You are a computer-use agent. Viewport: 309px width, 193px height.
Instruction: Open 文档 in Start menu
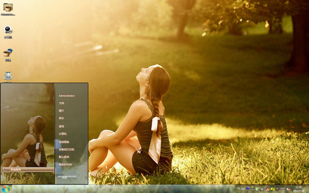pos(61,103)
